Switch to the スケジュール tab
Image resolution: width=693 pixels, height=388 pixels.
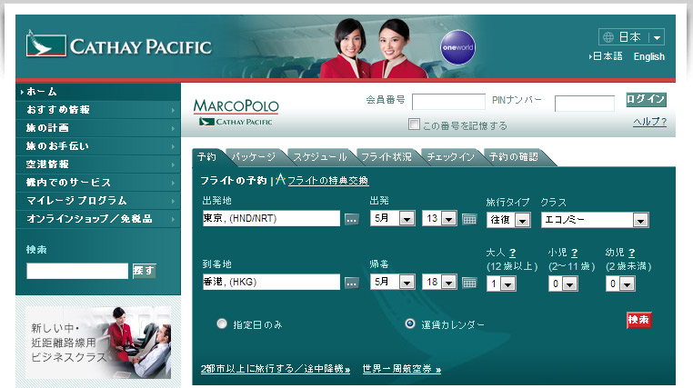320,157
